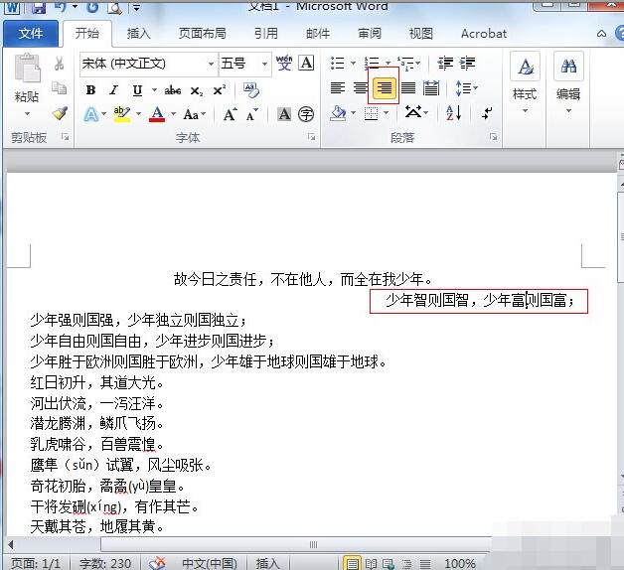Viewport: 624px width, 570px height.
Task: Click the font color red A swatch
Action: 156,114
